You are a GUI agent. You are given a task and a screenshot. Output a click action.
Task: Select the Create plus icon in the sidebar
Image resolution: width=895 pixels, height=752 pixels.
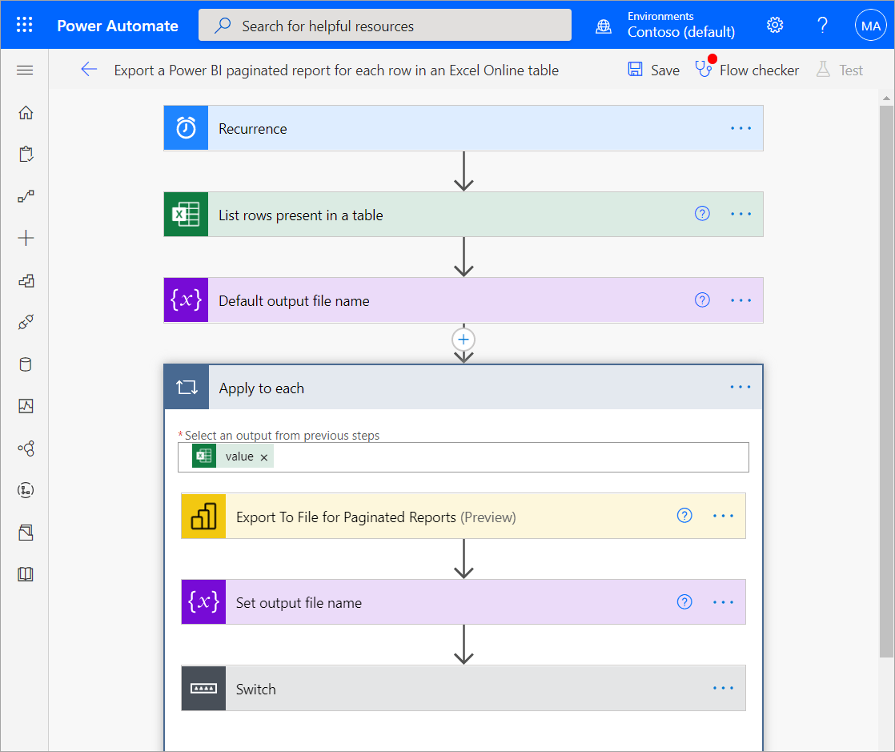coord(25,237)
